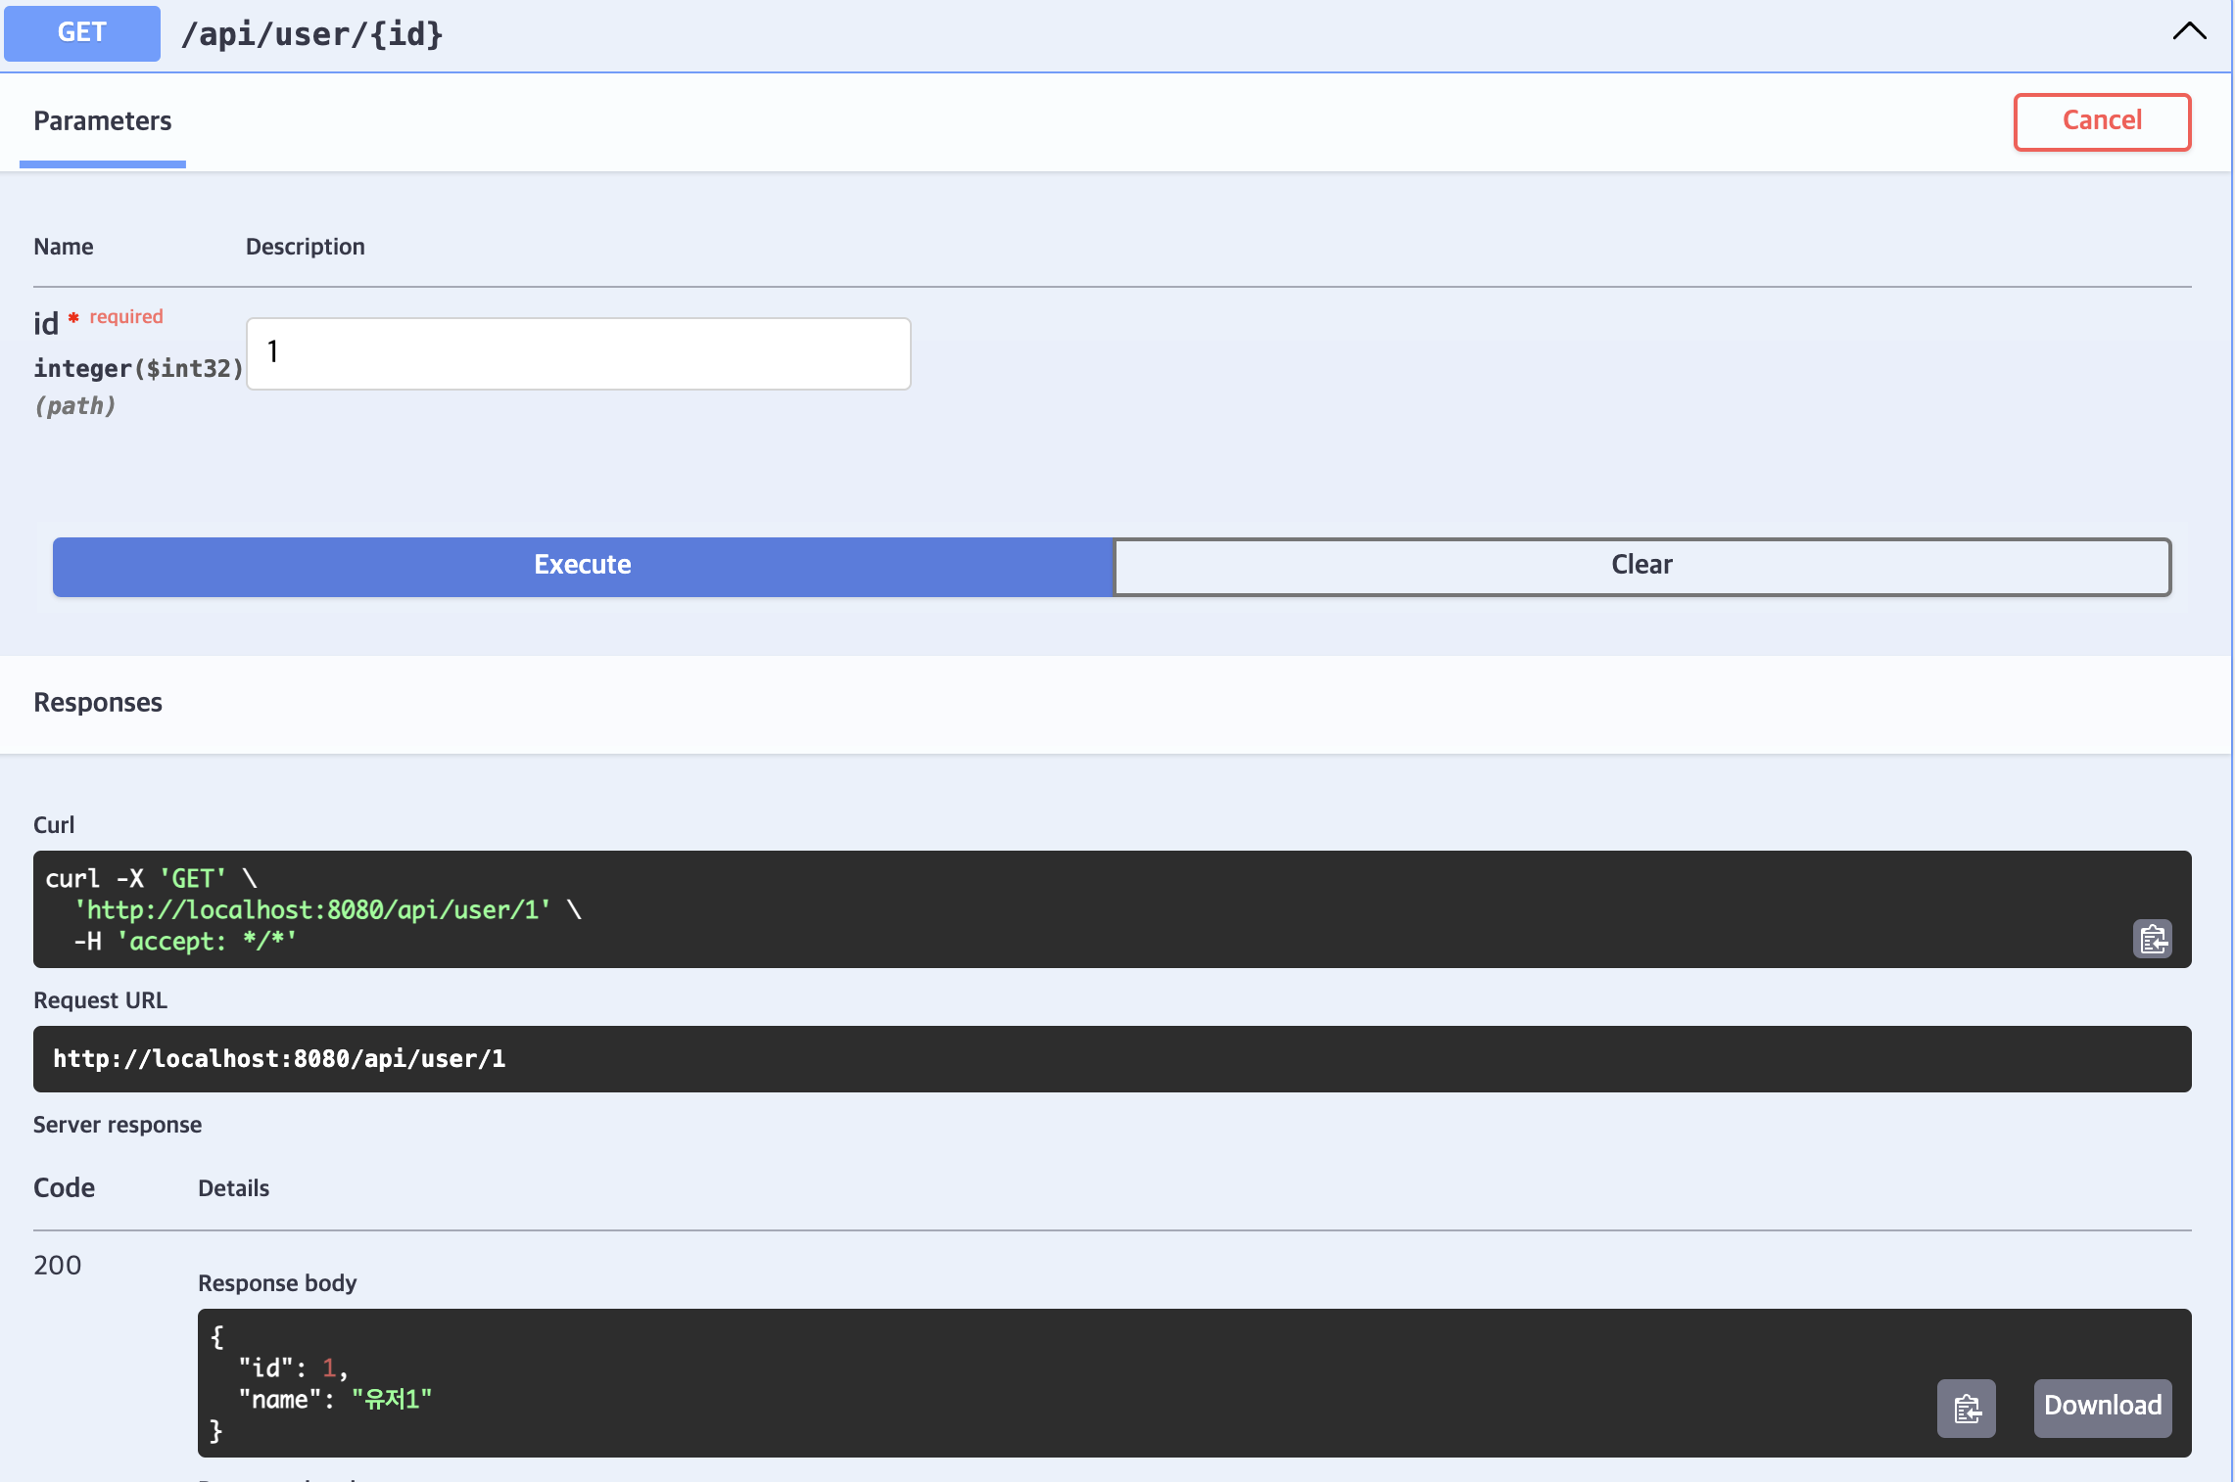
Task: Click the Server response label
Action: pyautogui.click(x=118, y=1125)
